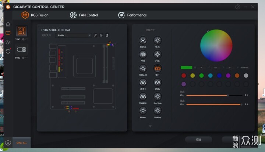The height and width of the screenshot is (152, 265).
Task: Adjust the speed slider handle
Action: [x=241, y=105]
